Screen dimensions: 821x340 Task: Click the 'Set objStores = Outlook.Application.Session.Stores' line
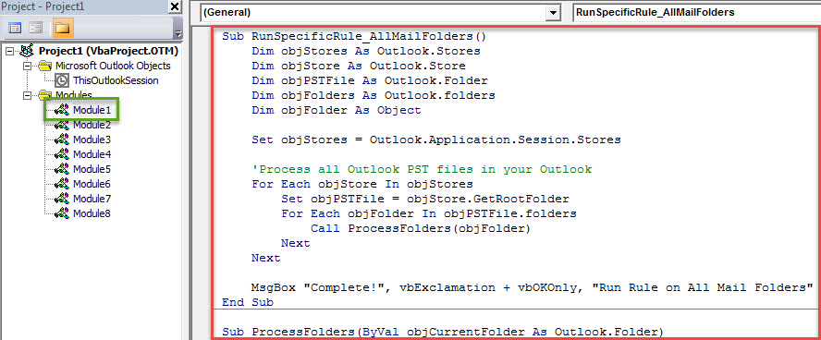click(x=436, y=140)
